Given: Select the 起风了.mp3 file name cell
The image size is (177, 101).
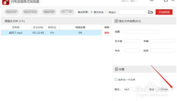Looking at the screenshot, I should click(16, 33).
